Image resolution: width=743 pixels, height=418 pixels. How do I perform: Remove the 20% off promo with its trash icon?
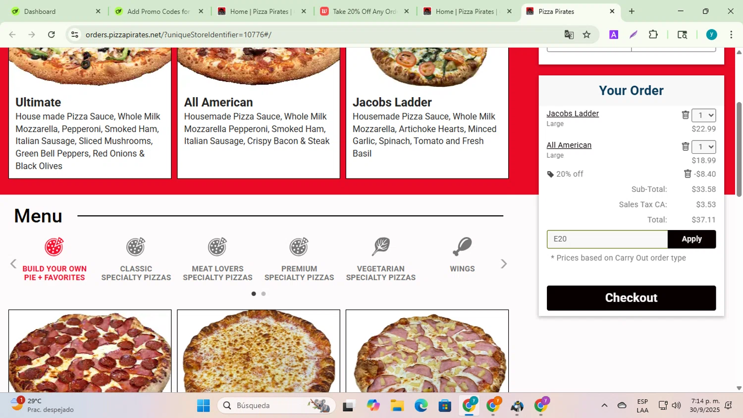pyautogui.click(x=688, y=174)
